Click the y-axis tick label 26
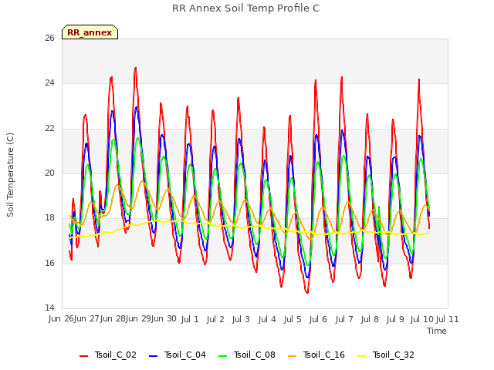The image size is (494, 370). 49,38
